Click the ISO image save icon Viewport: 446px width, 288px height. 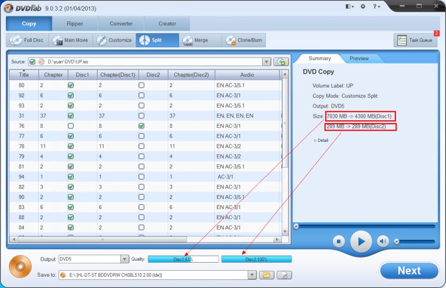[284, 275]
